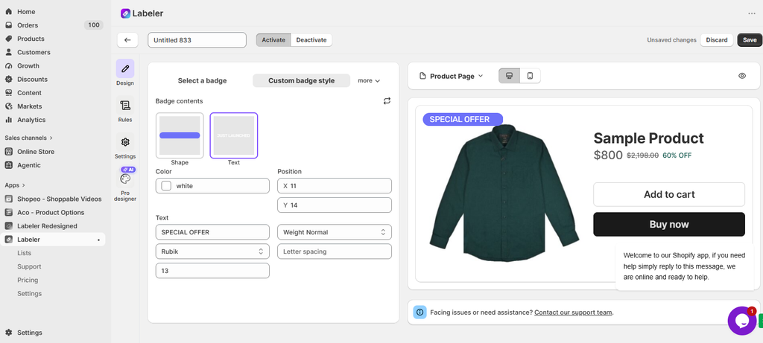Switch preview to mobile view
The image size is (763, 343).
coord(530,76)
